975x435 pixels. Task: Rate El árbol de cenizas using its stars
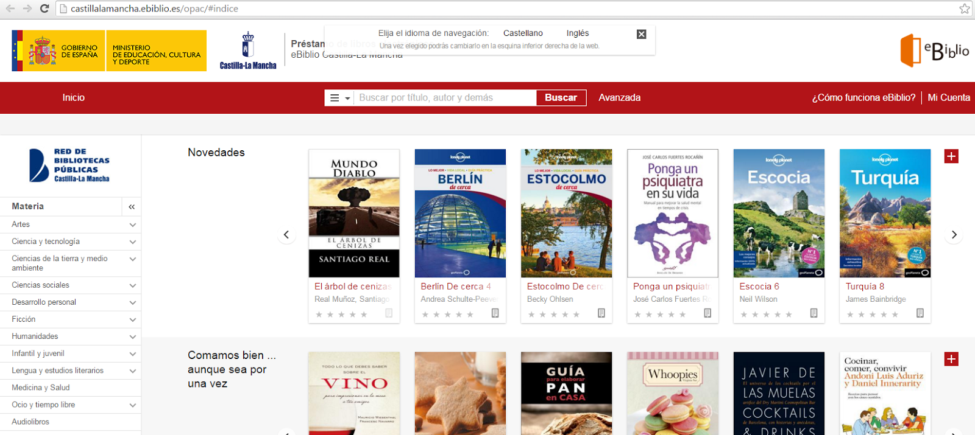coord(341,315)
